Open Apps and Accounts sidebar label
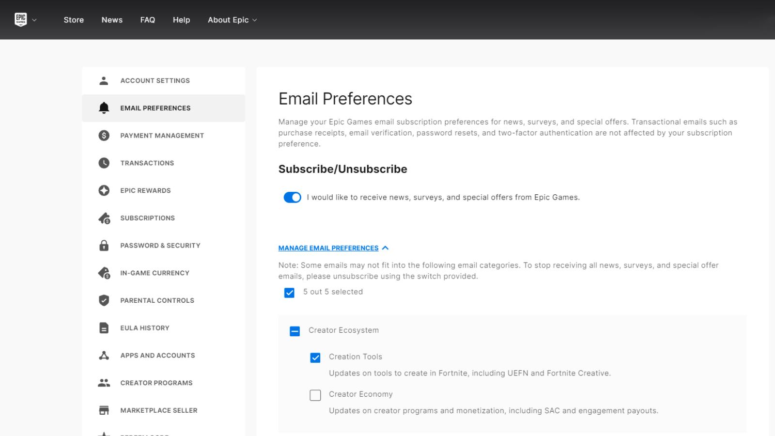Image resolution: width=775 pixels, height=436 pixels. 158,355
